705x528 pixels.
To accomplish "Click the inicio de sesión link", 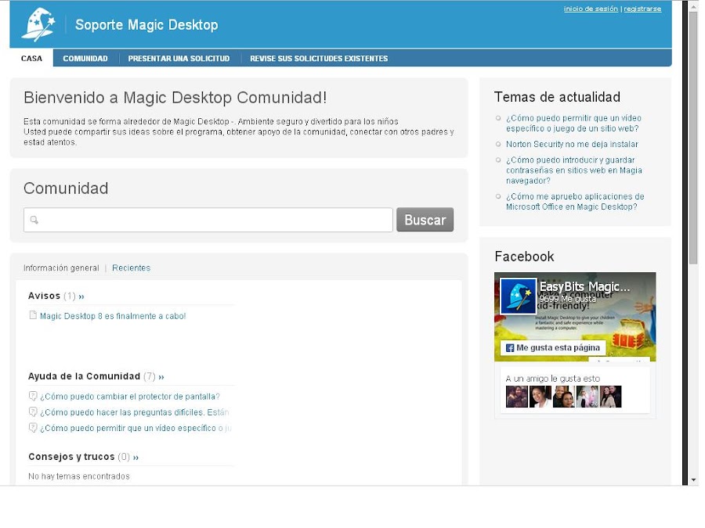I will (x=591, y=9).
